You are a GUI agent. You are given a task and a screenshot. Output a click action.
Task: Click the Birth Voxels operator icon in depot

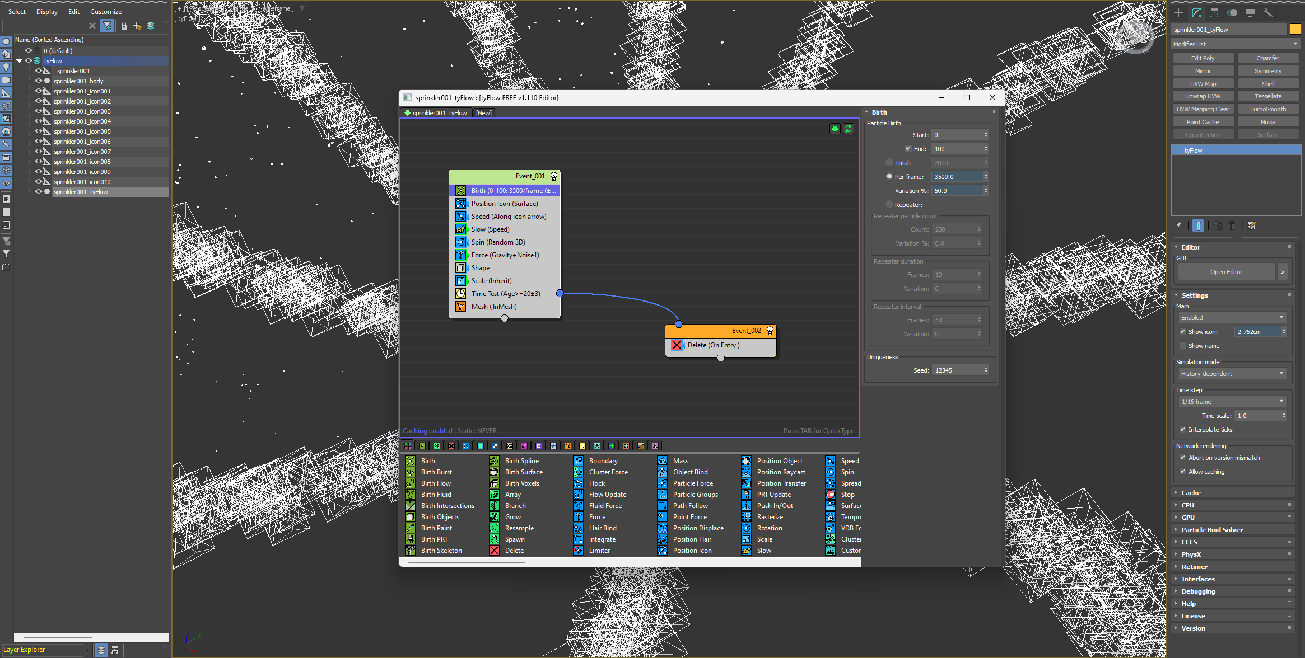tap(494, 483)
